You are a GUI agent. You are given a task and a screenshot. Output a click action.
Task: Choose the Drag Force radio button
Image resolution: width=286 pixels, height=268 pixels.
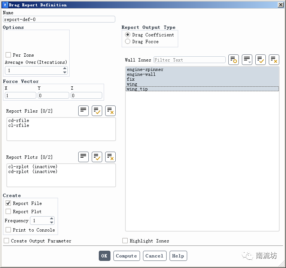pos(128,42)
